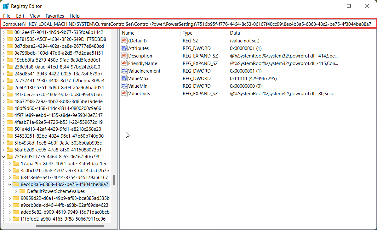Select the (Default) string value icon

coord(124,41)
